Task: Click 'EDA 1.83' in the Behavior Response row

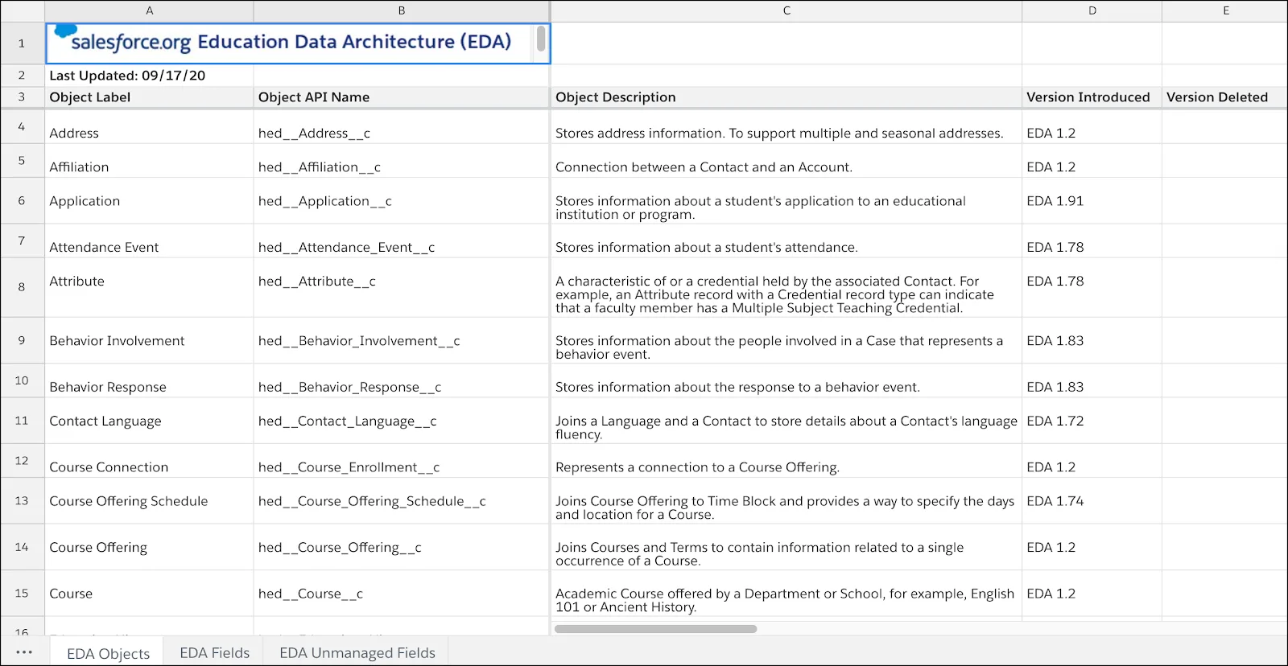Action: coord(1092,381)
